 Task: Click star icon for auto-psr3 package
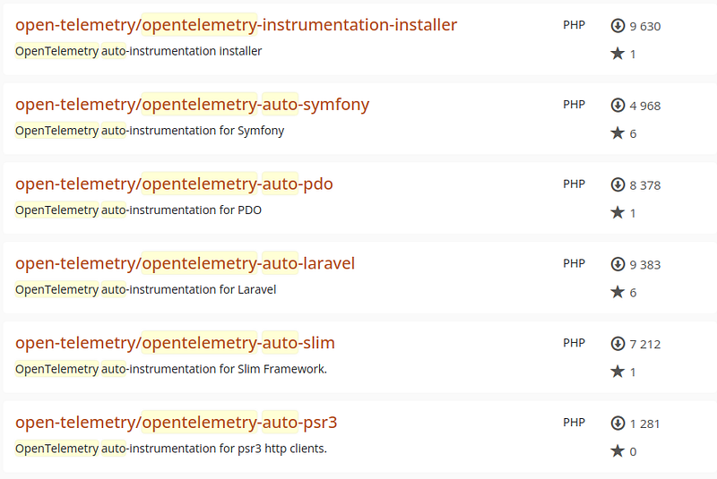pos(618,451)
